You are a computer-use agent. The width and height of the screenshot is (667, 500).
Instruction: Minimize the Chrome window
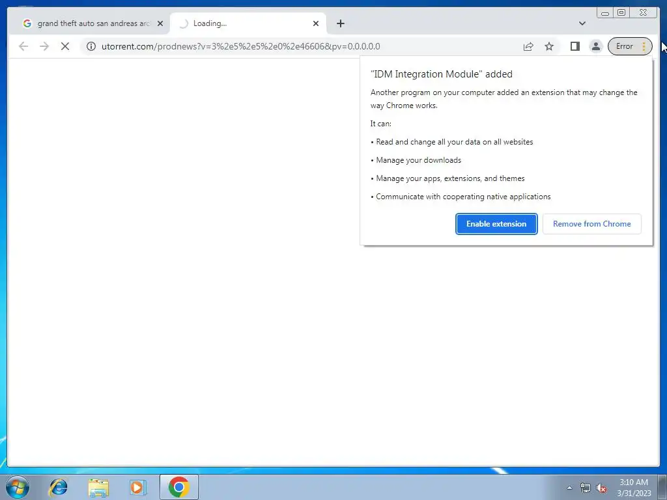(x=605, y=13)
